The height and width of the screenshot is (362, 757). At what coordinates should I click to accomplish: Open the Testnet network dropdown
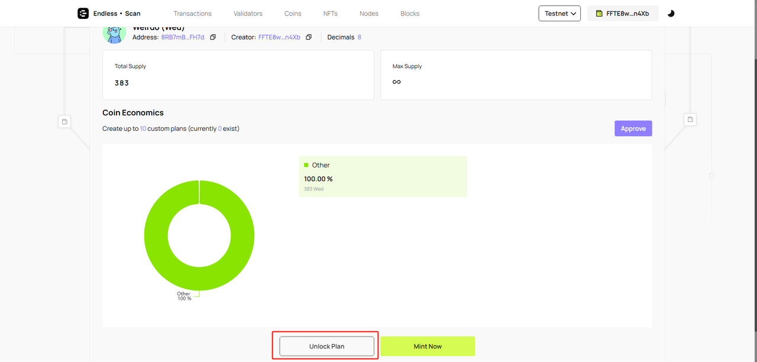pos(559,14)
